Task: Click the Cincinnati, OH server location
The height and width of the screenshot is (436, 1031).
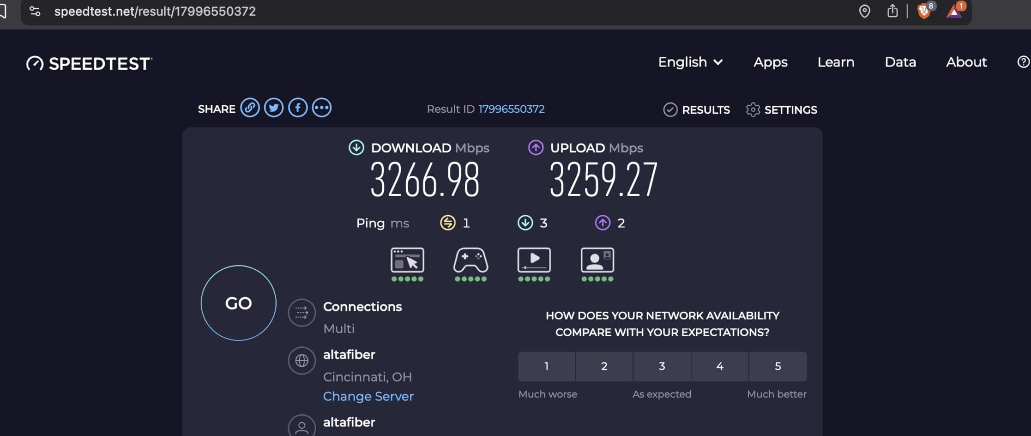Action: pyautogui.click(x=368, y=377)
